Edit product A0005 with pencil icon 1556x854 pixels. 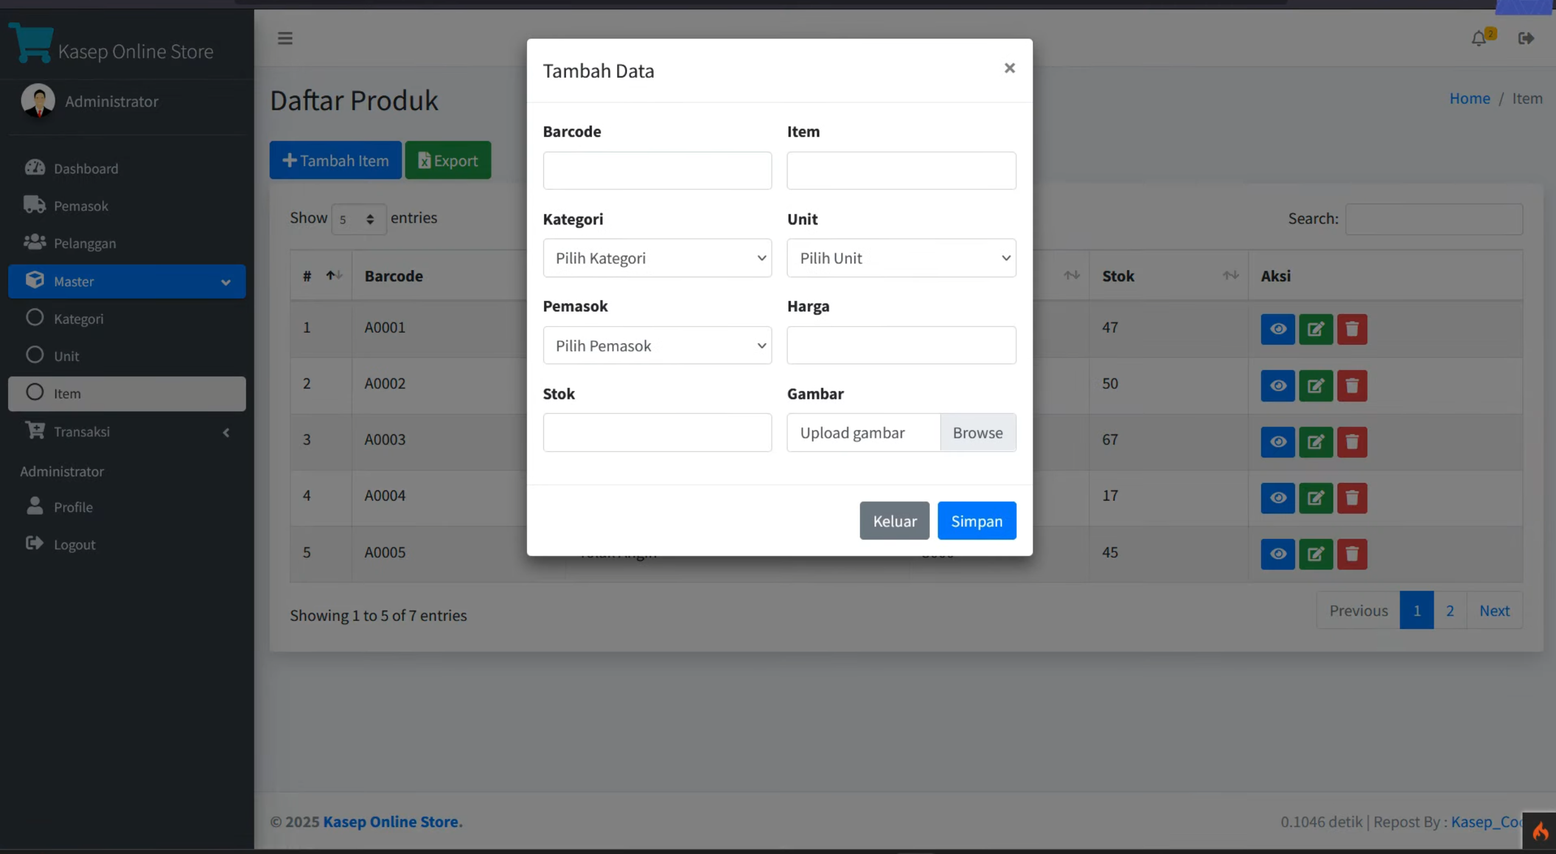coord(1316,554)
